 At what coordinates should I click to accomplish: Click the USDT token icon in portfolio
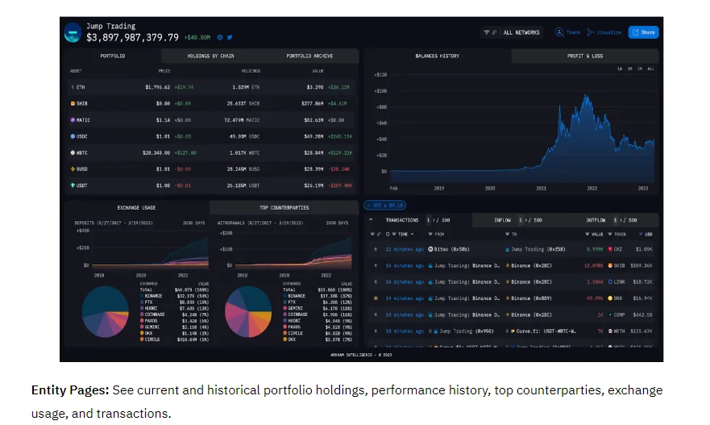point(73,185)
